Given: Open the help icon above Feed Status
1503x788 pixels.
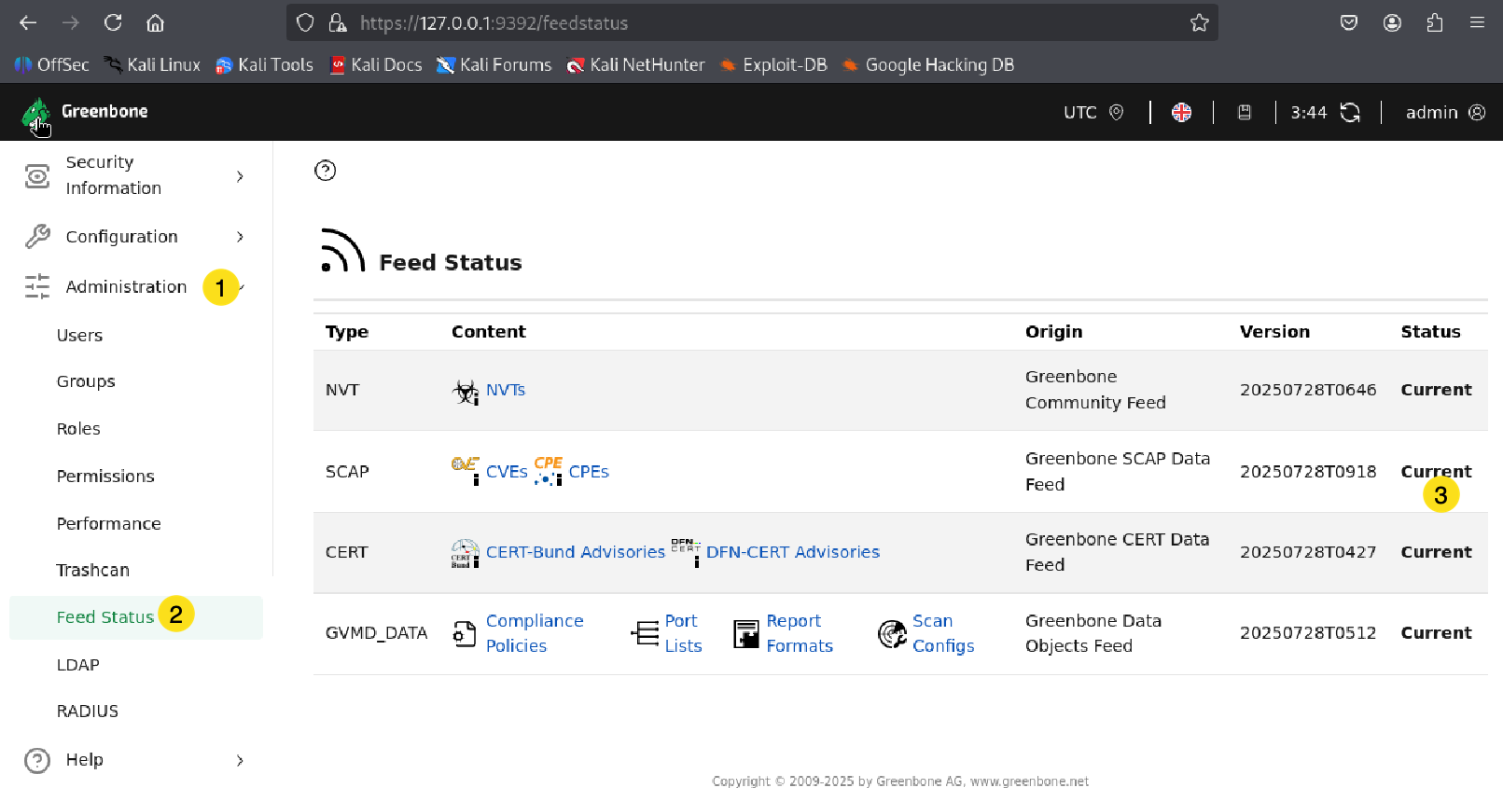Looking at the screenshot, I should 326,170.
